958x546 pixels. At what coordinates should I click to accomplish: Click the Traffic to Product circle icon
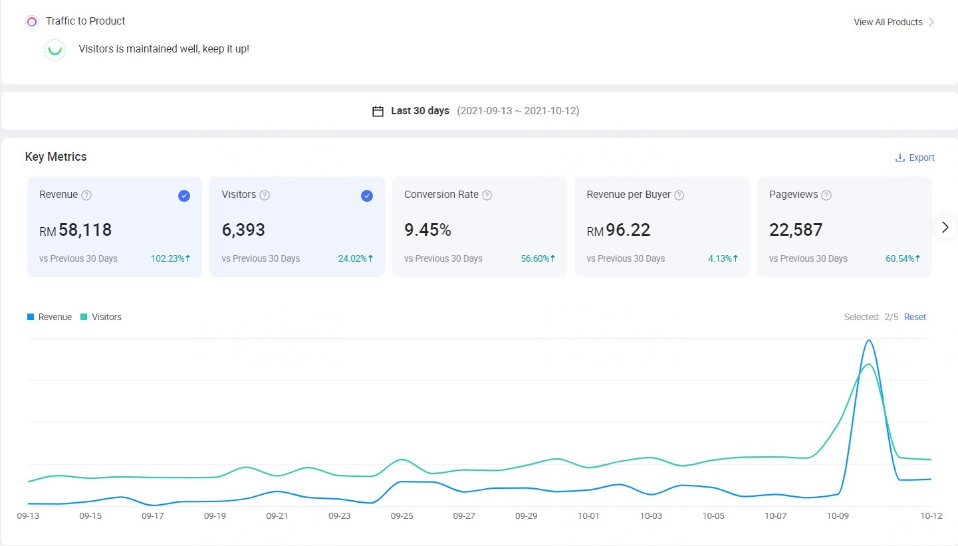coord(32,22)
